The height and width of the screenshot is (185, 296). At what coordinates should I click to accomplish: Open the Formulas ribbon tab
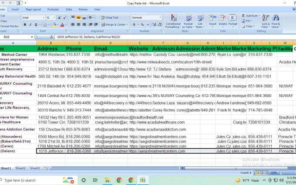click(x=53, y=9)
